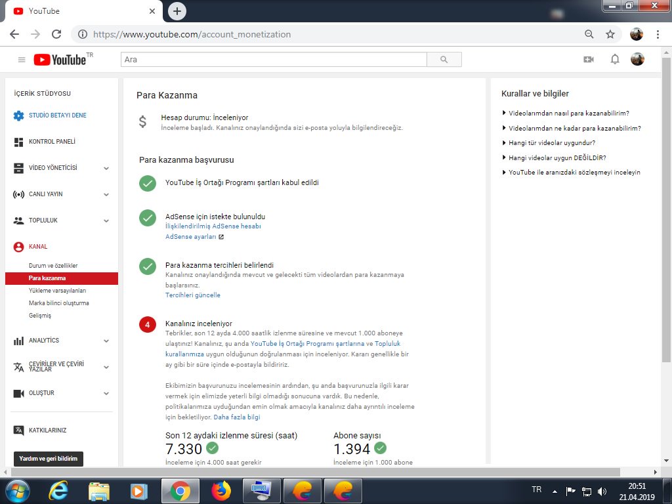Open YouTube account avatar menu

[x=637, y=59]
